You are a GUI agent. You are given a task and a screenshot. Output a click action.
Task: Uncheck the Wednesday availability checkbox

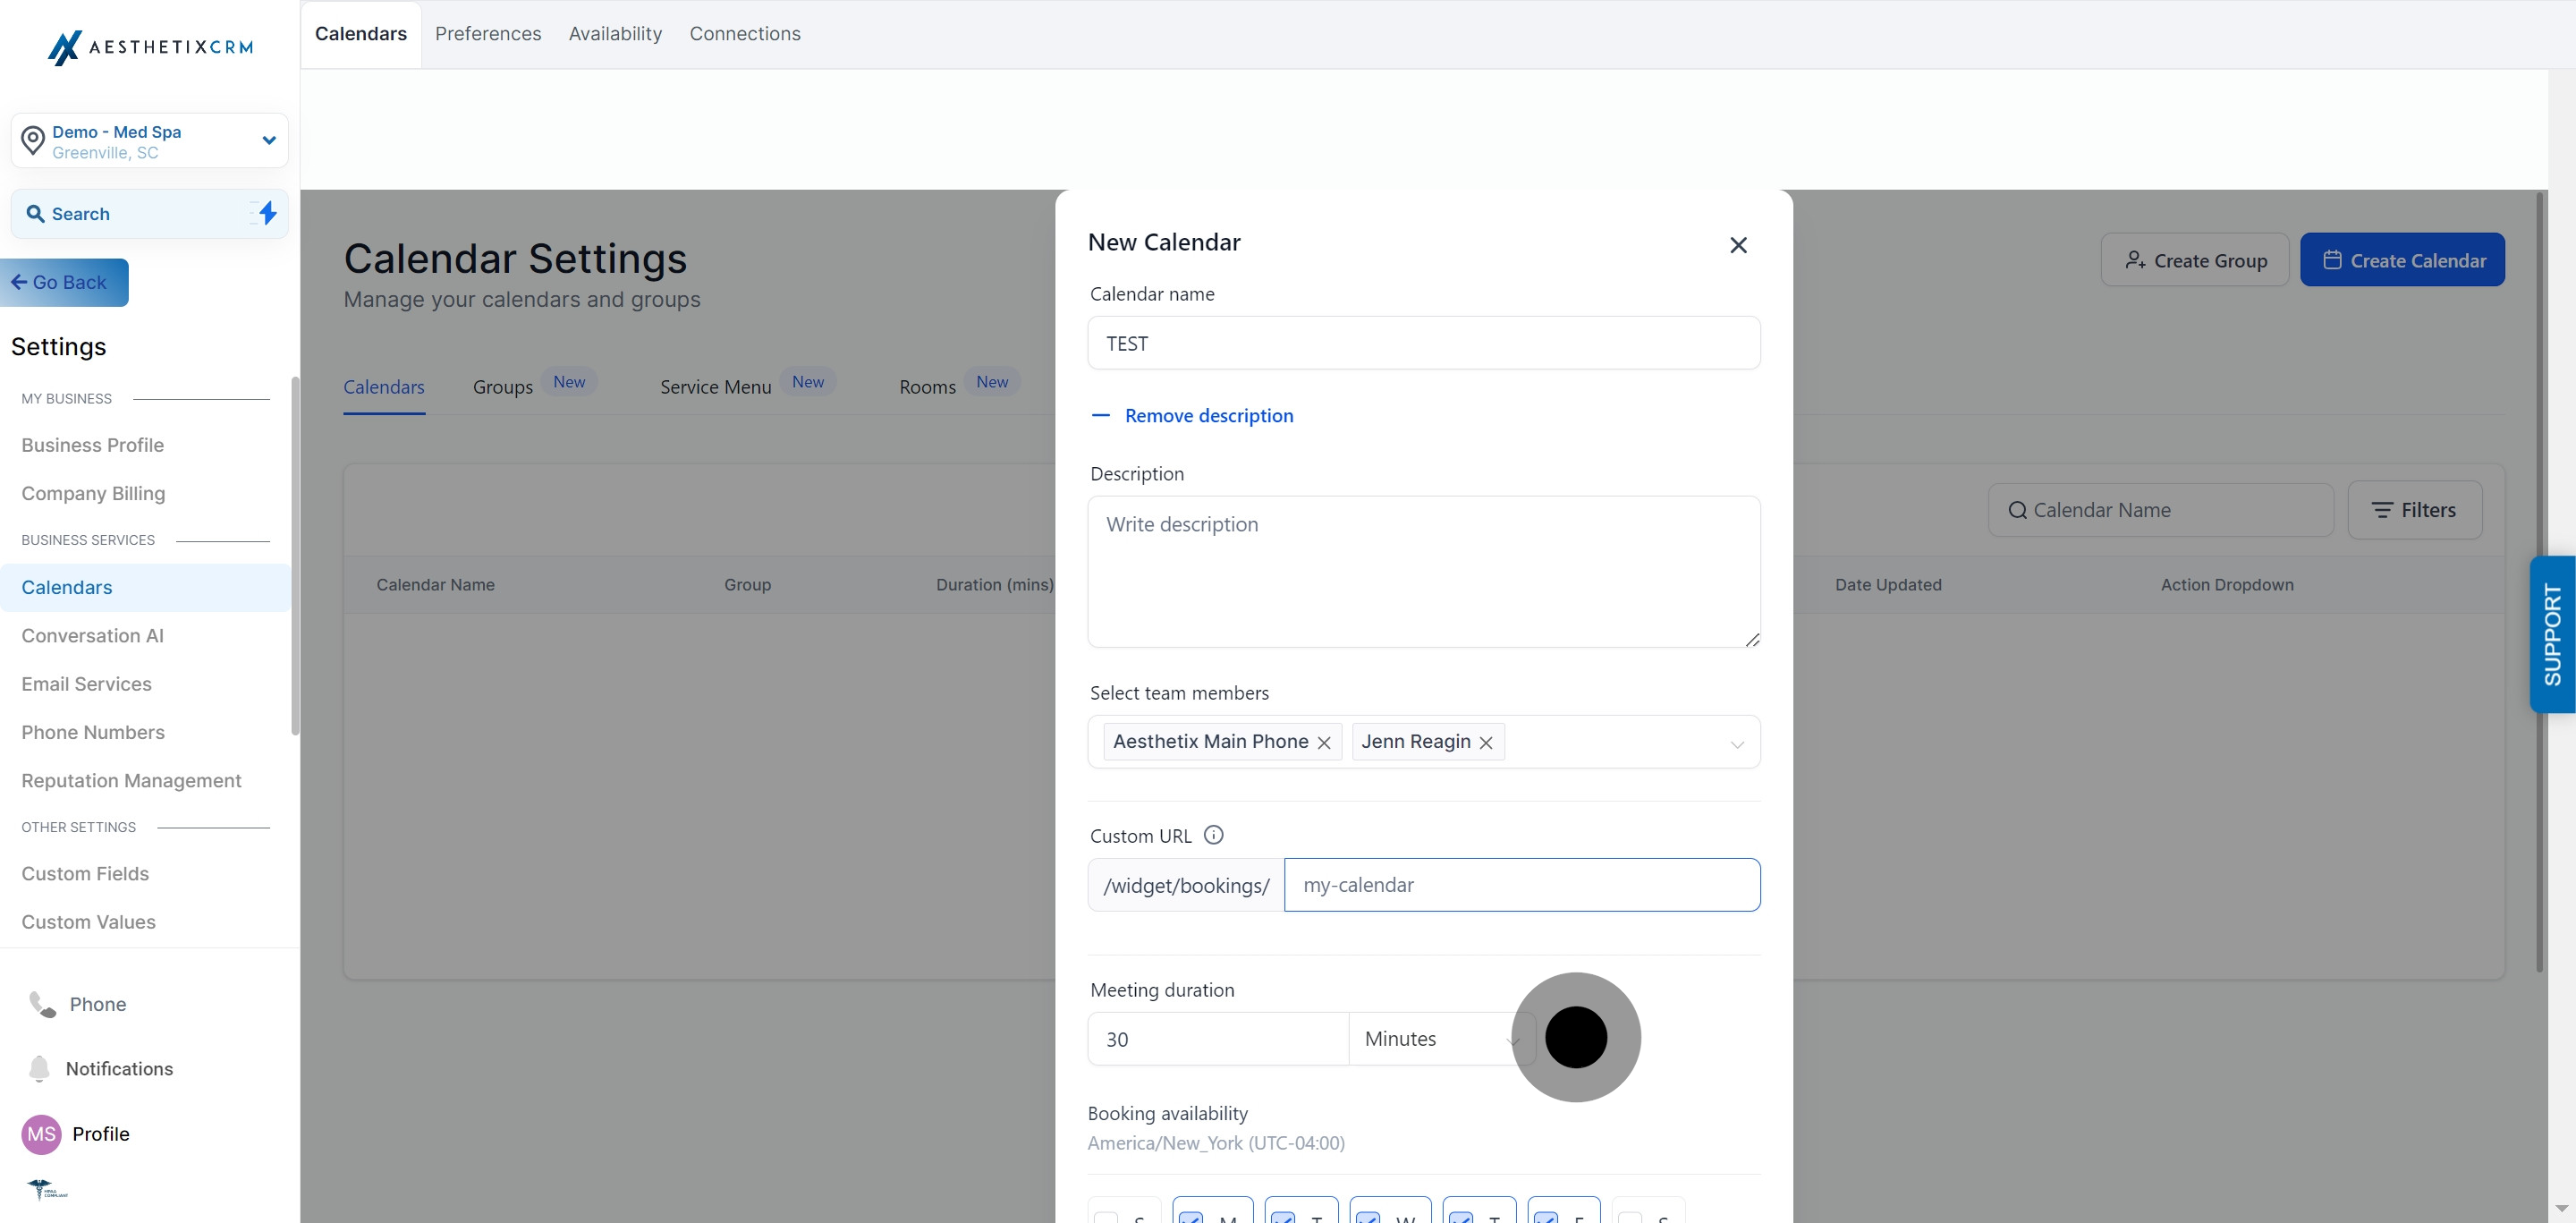pyautogui.click(x=1368, y=1217)
